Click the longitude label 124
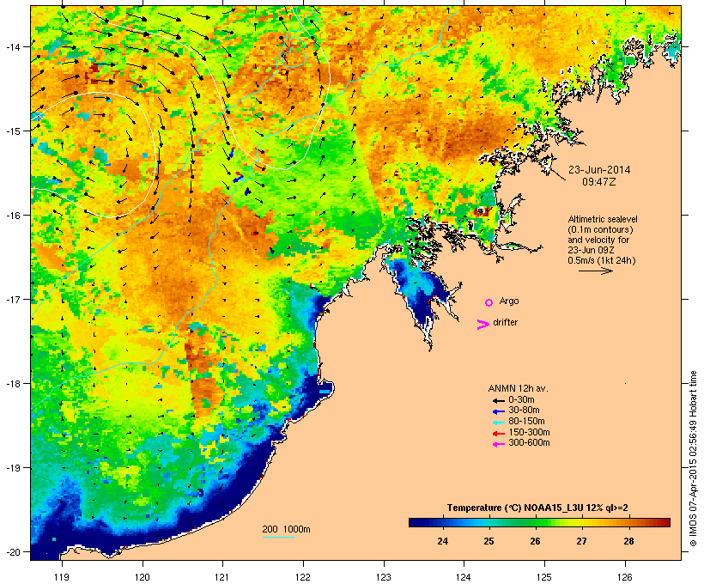This screenshot has width=704, height=584. [x=464, y=577]
